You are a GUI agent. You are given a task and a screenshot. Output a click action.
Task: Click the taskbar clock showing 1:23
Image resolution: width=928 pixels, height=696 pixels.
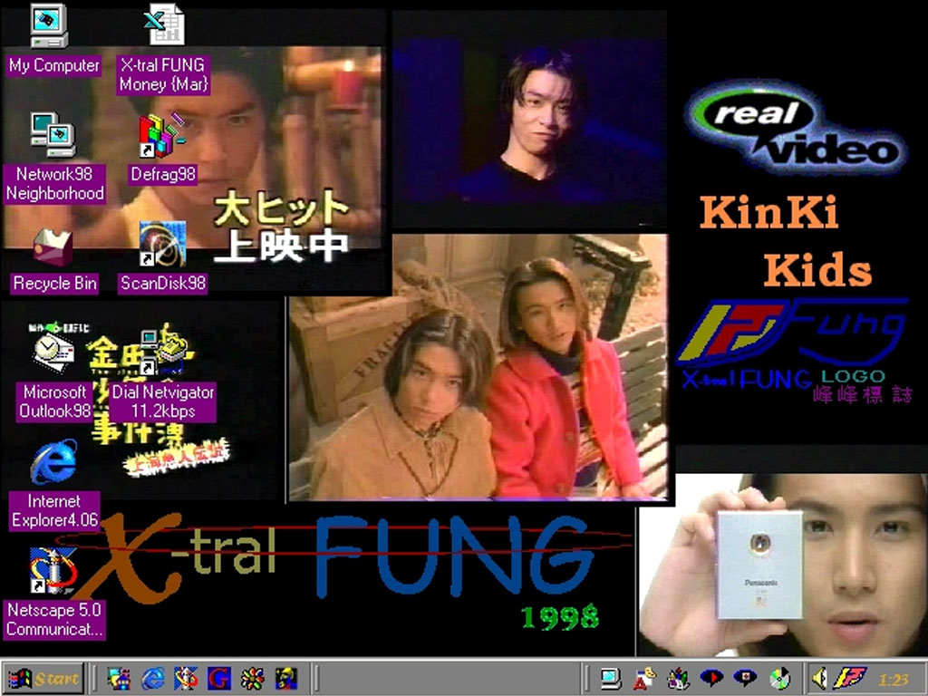(x=893, y=679)
